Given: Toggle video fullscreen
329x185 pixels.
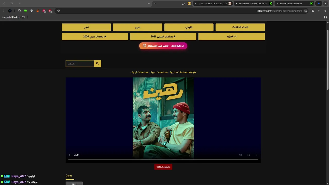Looking at the screenshot, I should click(249, 155).
